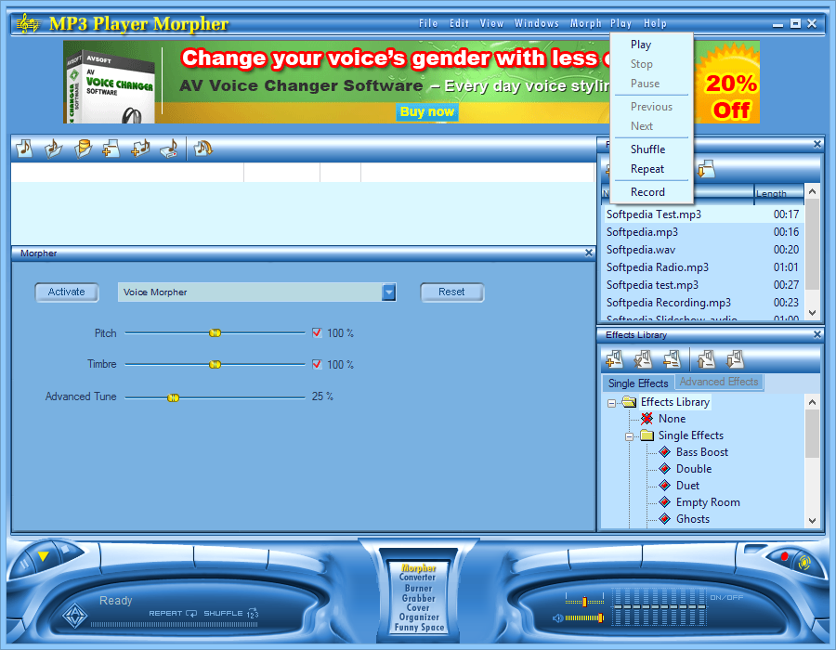The height and width of the screenshot is (650, 836).
Task: Click the pause bars button on player
Action: [23, 564]
